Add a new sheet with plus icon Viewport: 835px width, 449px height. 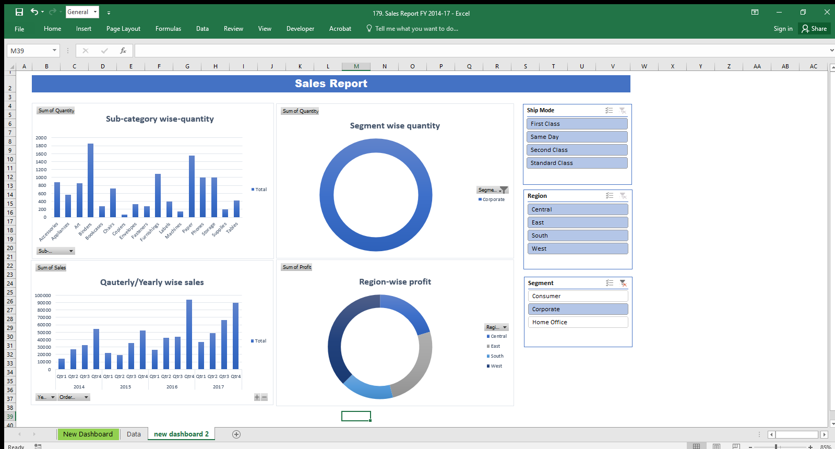click(236, 434)
